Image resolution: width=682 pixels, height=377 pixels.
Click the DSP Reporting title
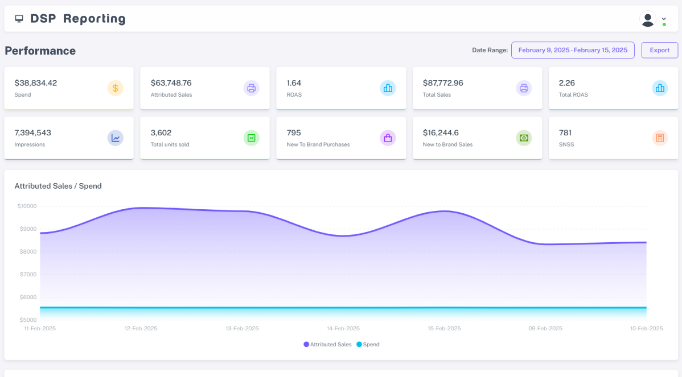tap(78, 19)
